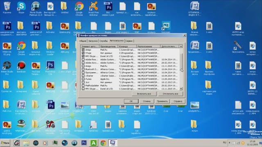The image size is (262, 147).
Task: Sort by the Команда column header
Action: point(127,46)
